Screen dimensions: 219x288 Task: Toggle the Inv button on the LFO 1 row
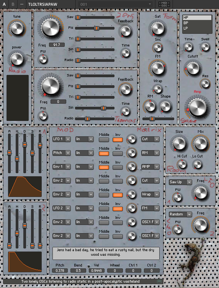coord(118,140)
